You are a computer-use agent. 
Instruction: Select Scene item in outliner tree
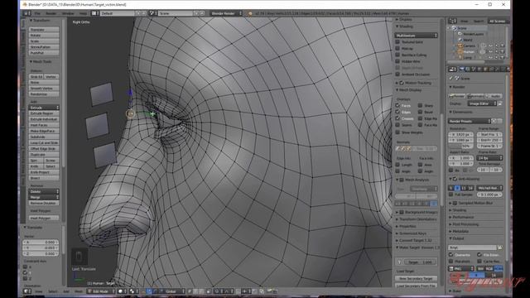point(462,28)
